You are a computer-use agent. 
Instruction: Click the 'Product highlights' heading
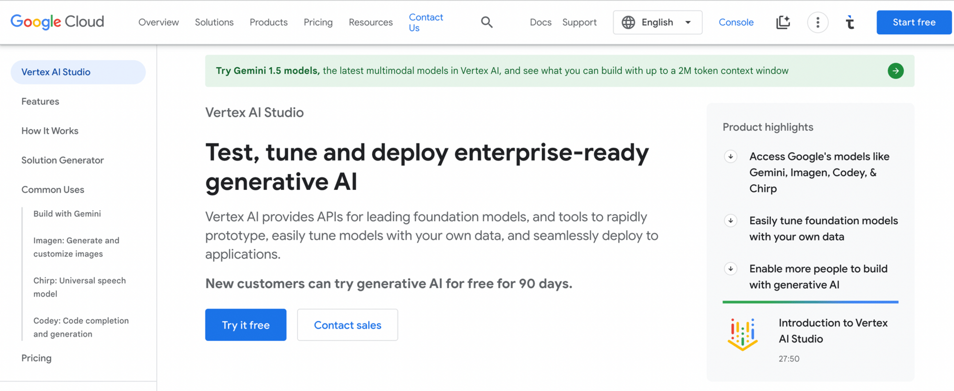[768, 127]
